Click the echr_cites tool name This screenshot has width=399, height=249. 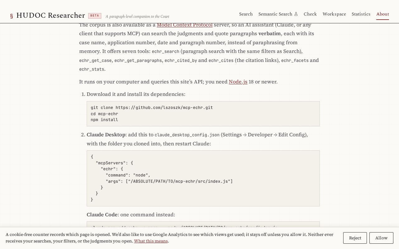click(221, 60)
